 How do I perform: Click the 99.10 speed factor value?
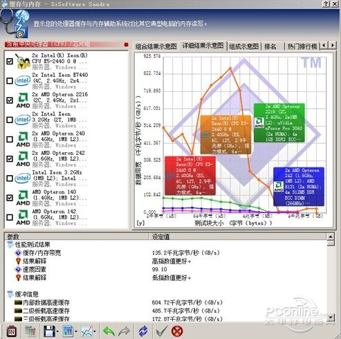[159, 269]
